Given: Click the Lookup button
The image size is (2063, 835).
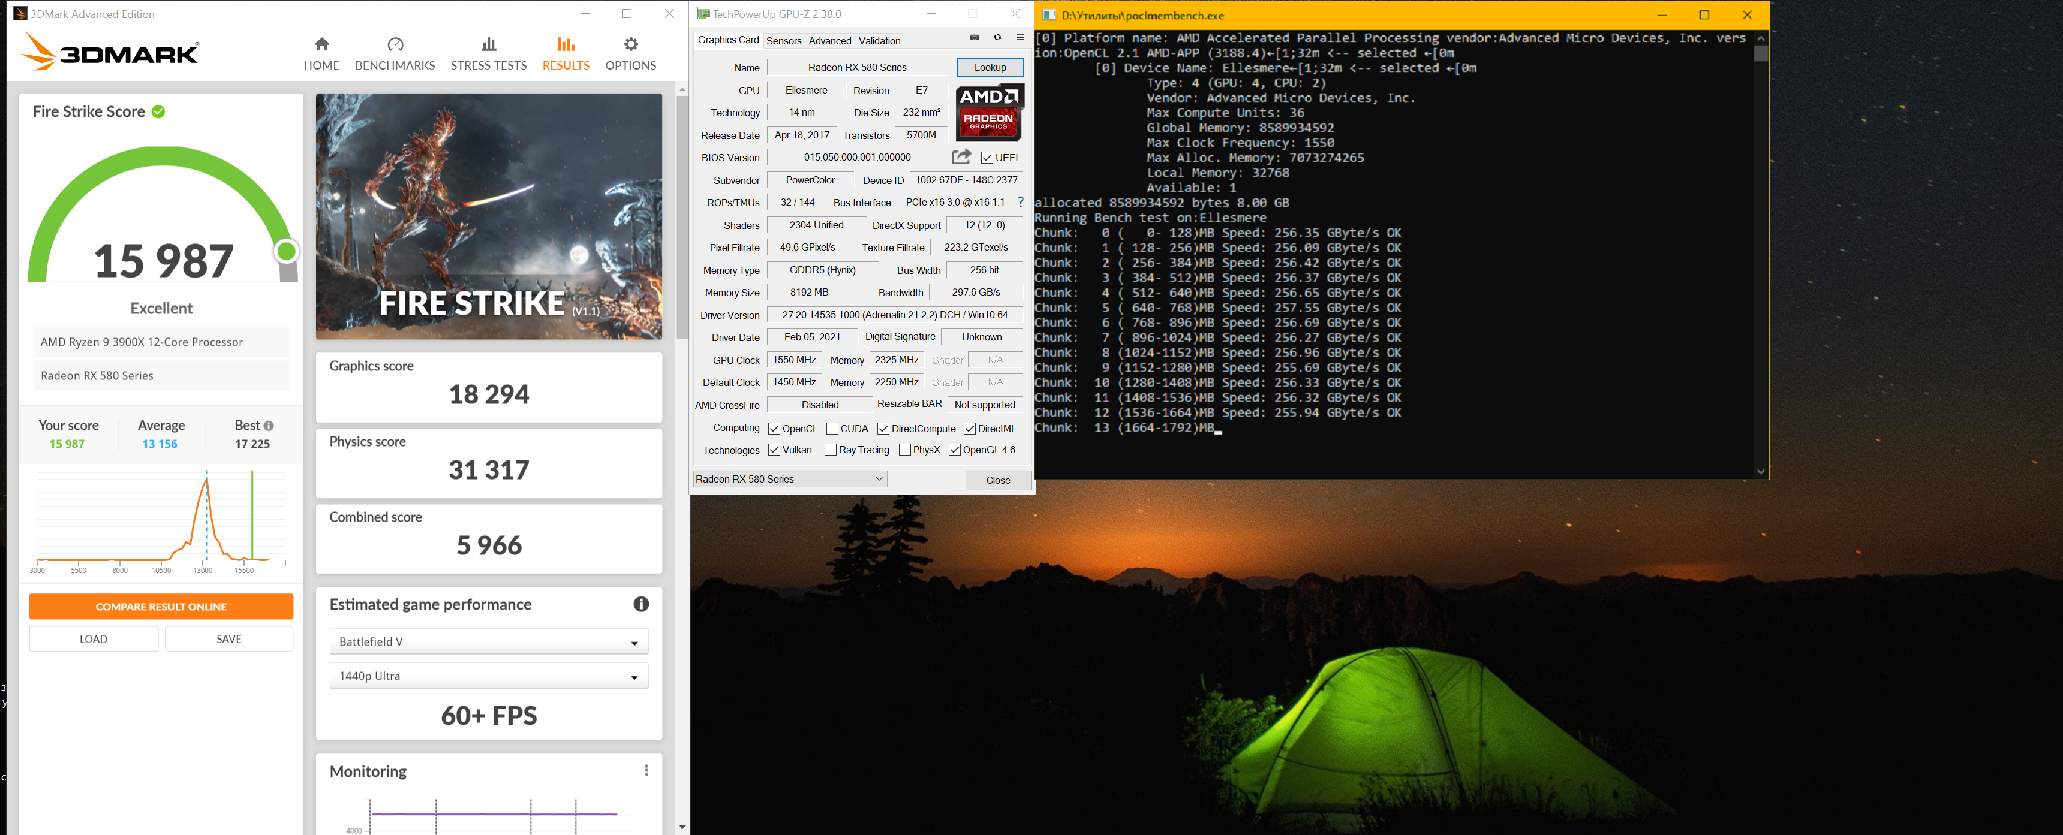Looking at the screenshot, I should (989, 67).
